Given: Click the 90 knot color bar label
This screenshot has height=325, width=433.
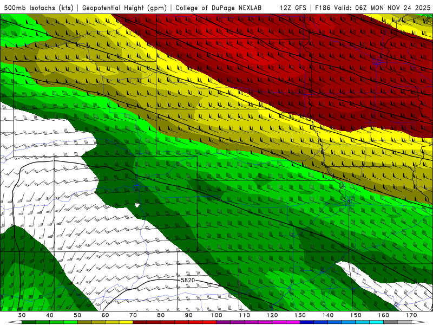Looking at the screenshot, I should 188,315.
